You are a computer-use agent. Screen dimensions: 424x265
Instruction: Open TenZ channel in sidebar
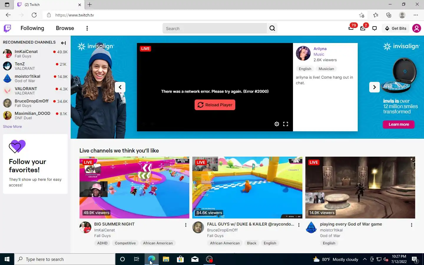(35, 66)
